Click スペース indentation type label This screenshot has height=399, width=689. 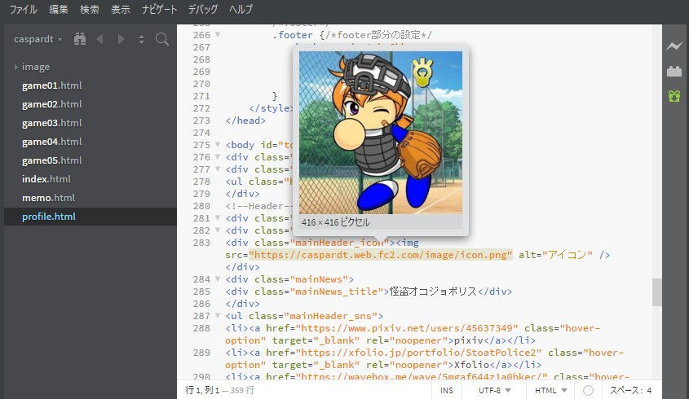pos(626,390)
